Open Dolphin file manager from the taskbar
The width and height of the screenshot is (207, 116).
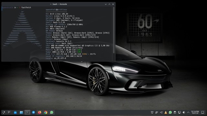21,112
